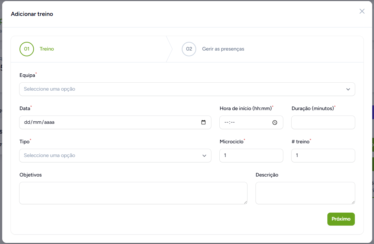Click the Adicionar treino title
Screen dimensions: 374x244
32,14
